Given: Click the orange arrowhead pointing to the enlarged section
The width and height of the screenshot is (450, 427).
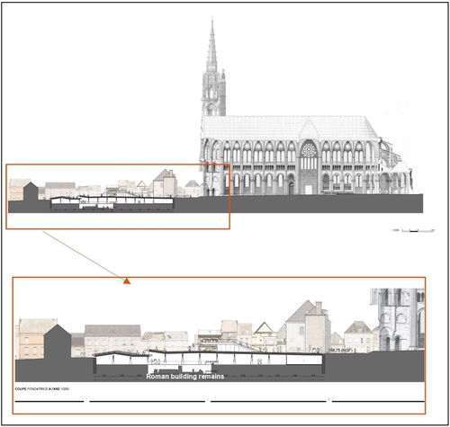Looking at the screenshot, I should (x=127, y=280).
